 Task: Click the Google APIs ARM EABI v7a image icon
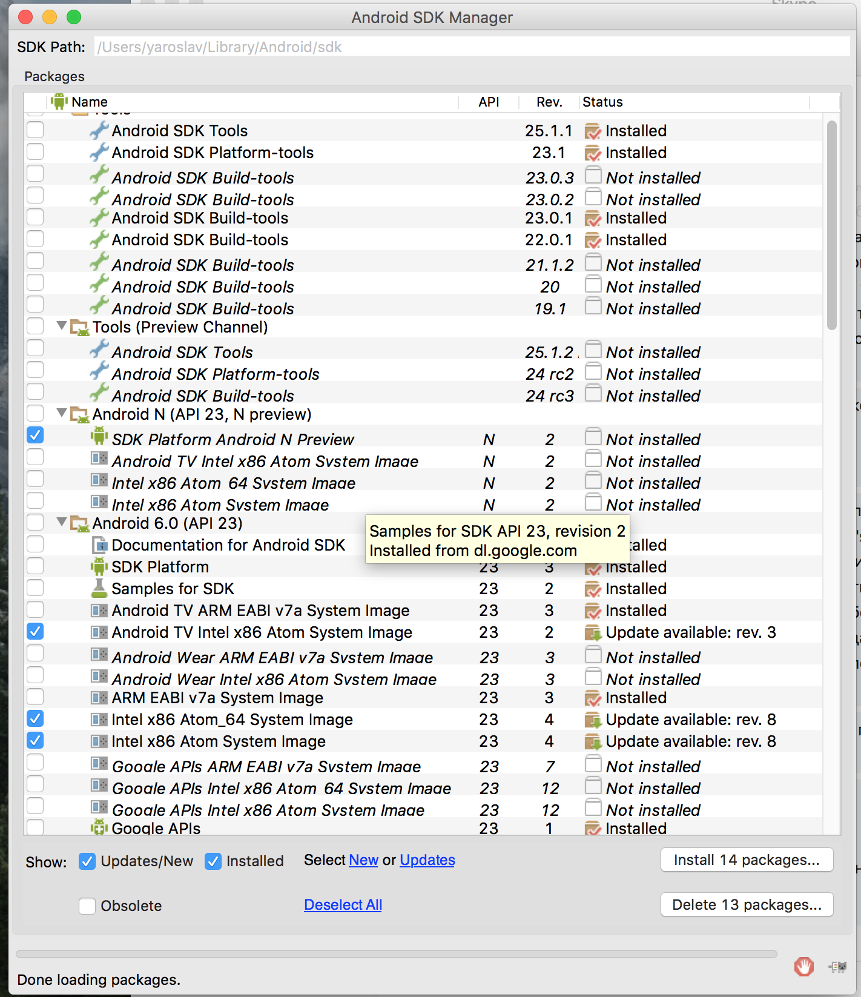pyautogui.click(x=99, y=763)
